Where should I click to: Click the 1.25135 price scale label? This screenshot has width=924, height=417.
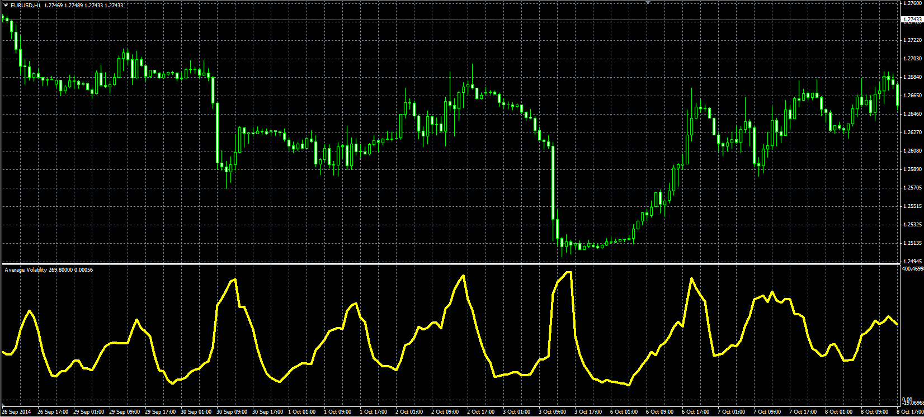[x=912, y=243]
